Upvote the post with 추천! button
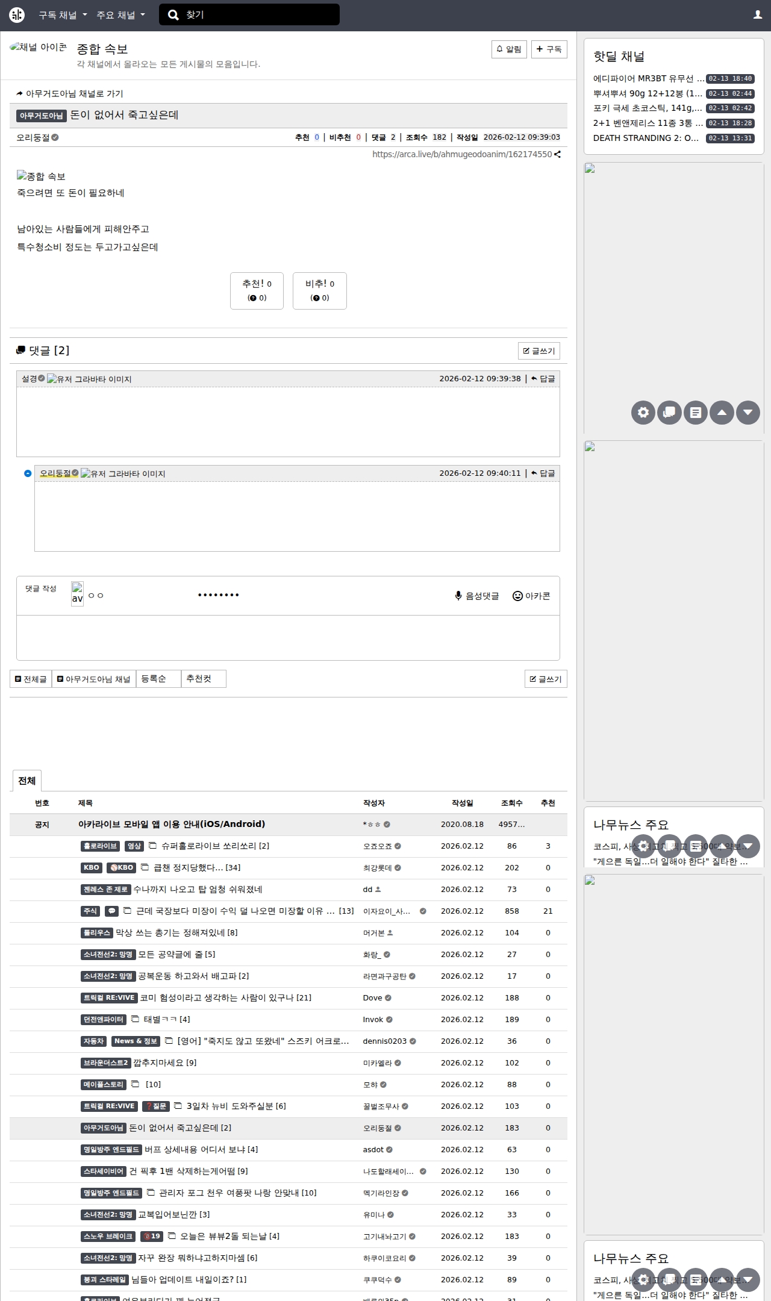 257,291
